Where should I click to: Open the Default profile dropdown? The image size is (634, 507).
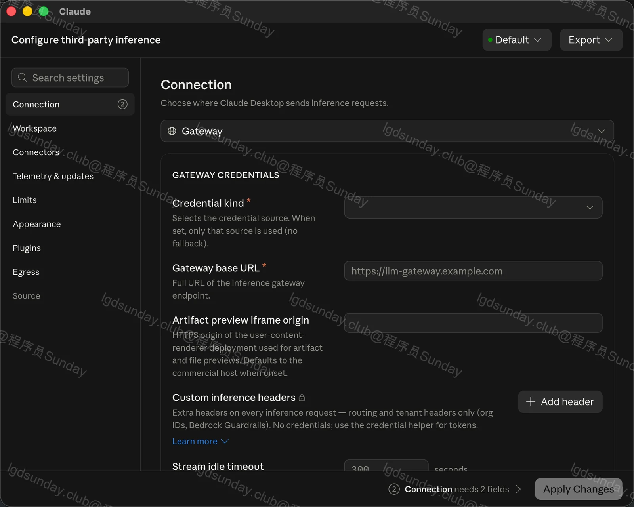click(x=517, y=40)
